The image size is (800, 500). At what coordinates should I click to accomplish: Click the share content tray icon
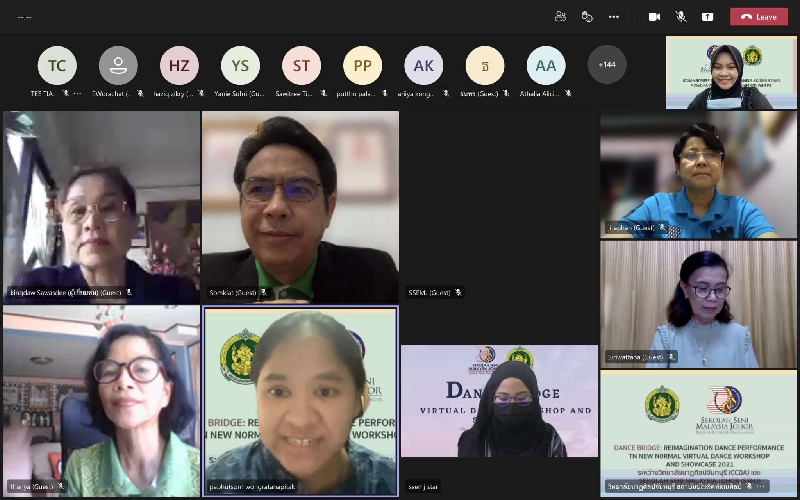tap(707, 16)
